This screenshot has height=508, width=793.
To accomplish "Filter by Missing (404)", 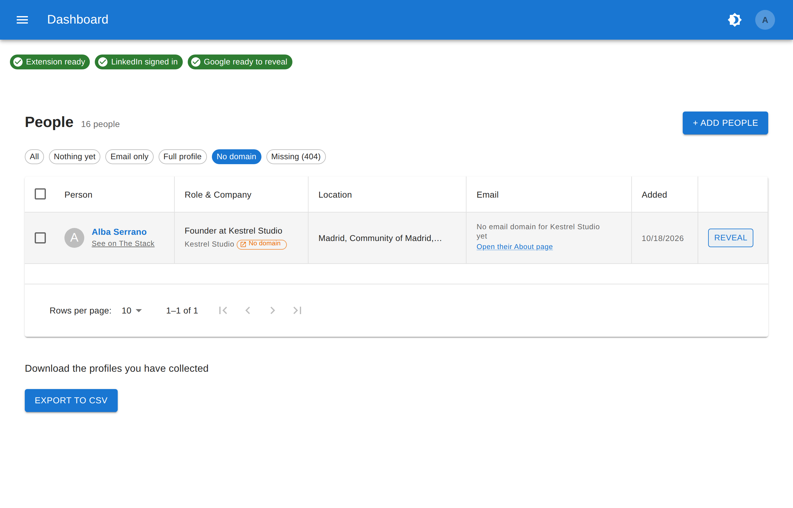I will [x=296, y=157].
